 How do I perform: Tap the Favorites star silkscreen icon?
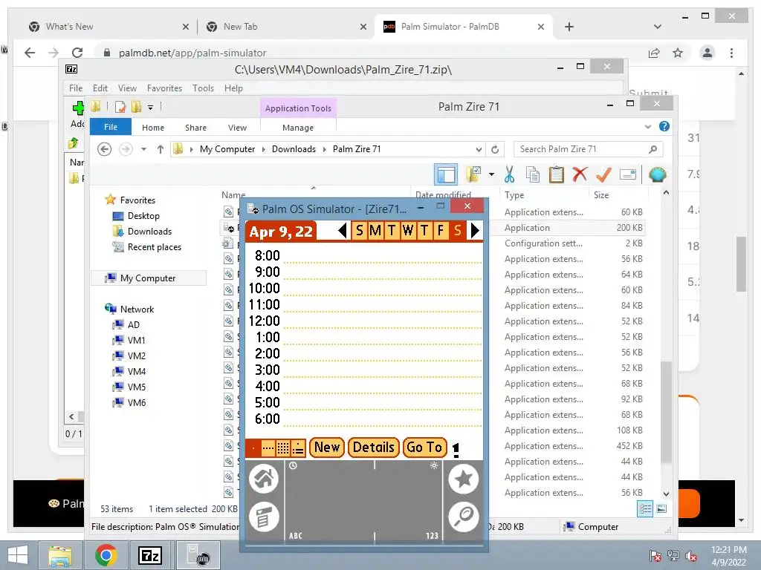[464, 479]
